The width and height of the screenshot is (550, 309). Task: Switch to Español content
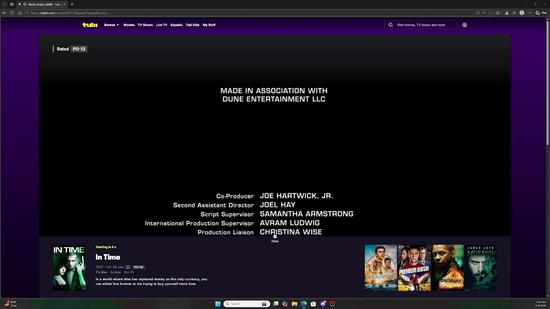[x=176, y=25]
